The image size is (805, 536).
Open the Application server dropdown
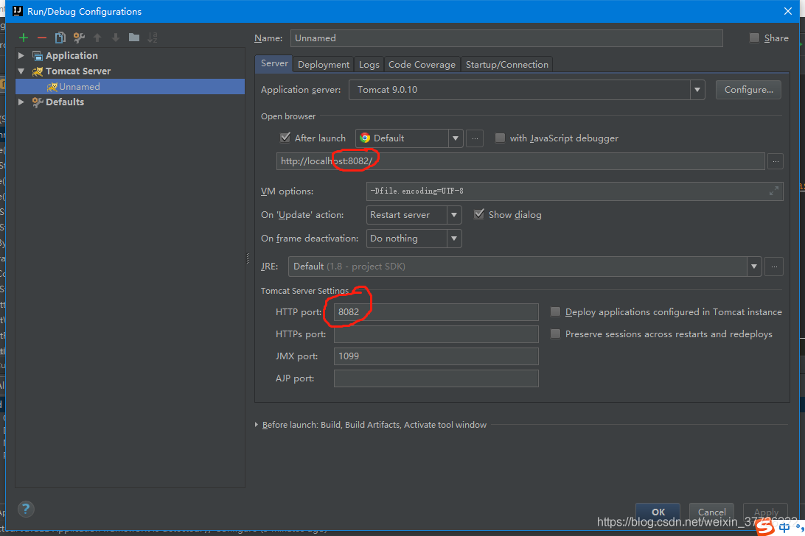click(x=697, y=90)
